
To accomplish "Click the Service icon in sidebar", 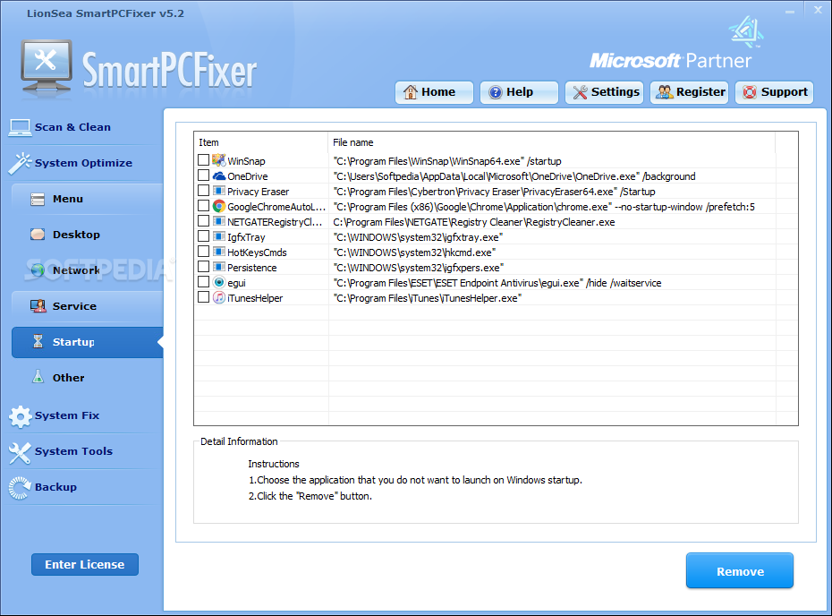I will [38, 306].
